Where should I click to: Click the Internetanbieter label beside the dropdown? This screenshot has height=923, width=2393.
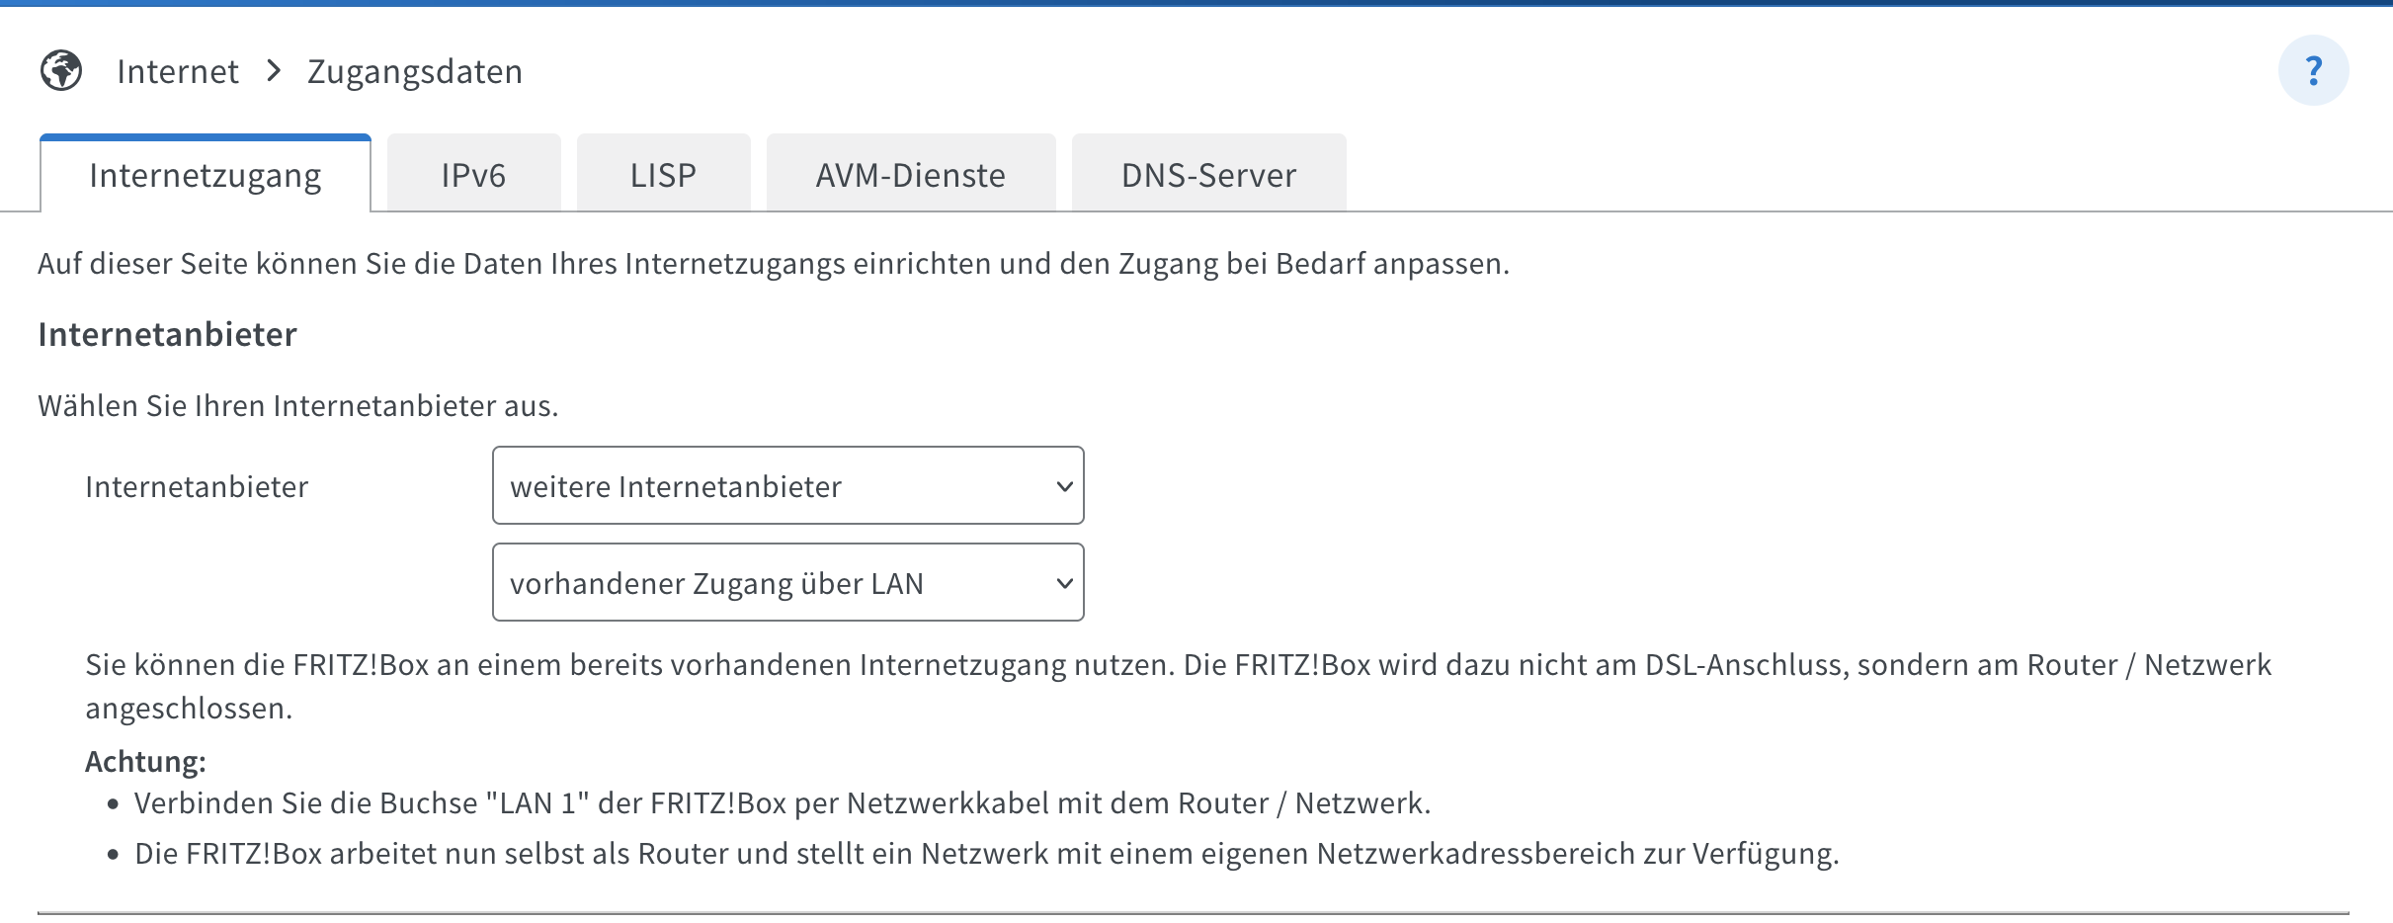(197, 486)
